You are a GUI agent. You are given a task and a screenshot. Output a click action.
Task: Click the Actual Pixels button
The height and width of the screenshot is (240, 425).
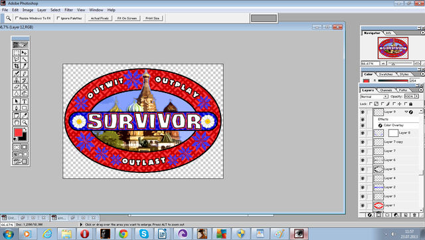pyautogui.click(x=100, y=18)
